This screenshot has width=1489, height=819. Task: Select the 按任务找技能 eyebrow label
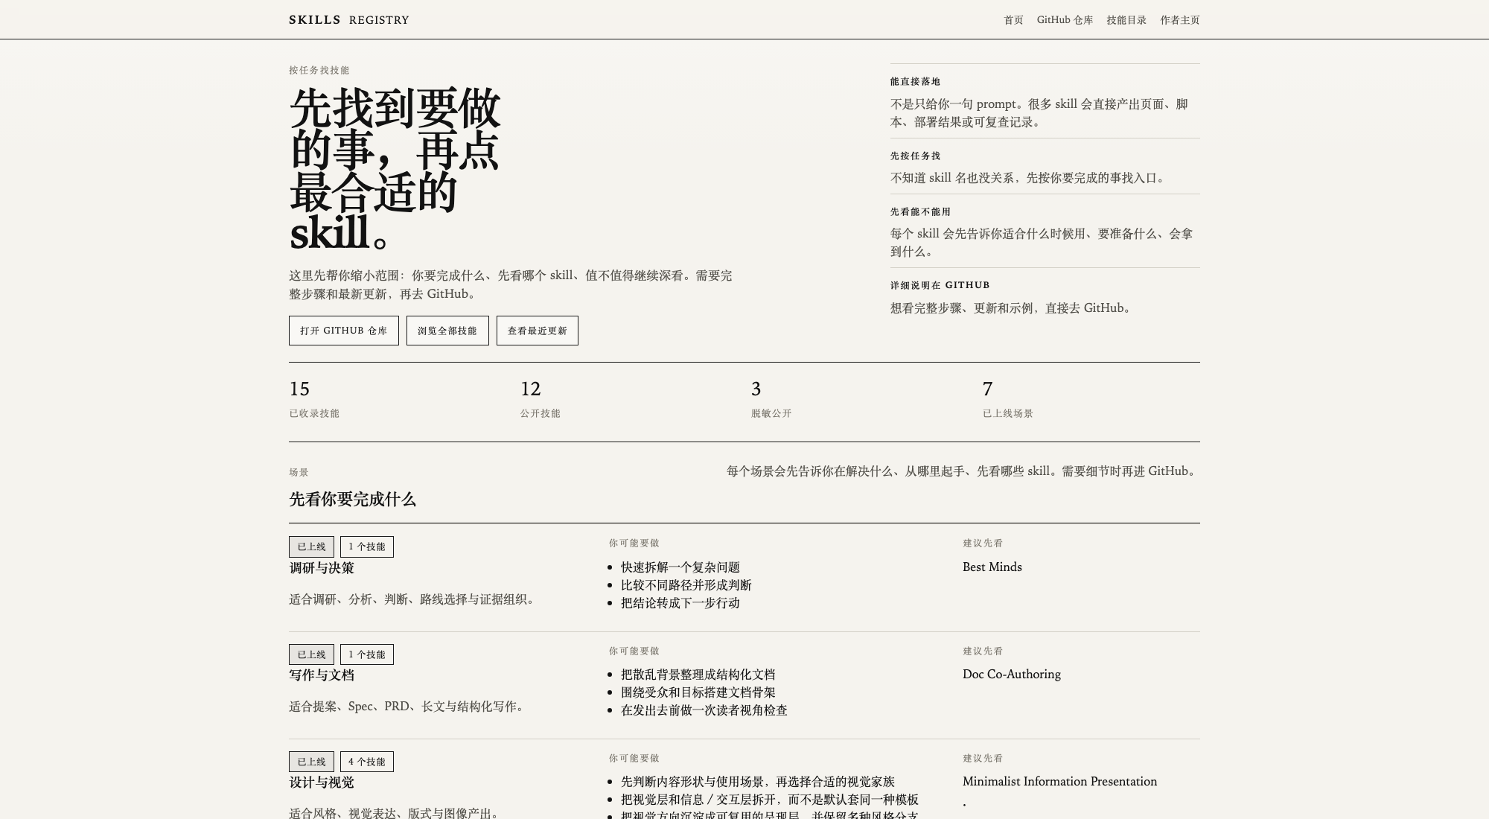pyautogui.click(x=319, y=70)
